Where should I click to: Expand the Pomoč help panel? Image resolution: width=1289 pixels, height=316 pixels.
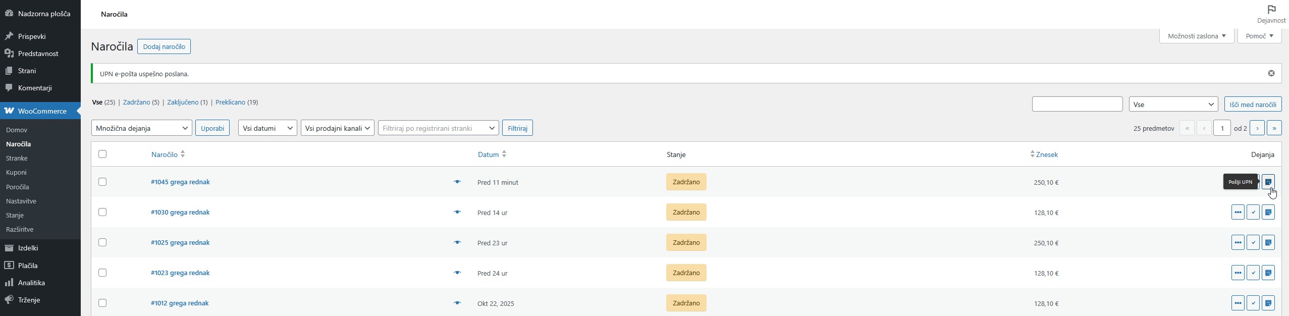1260,36
